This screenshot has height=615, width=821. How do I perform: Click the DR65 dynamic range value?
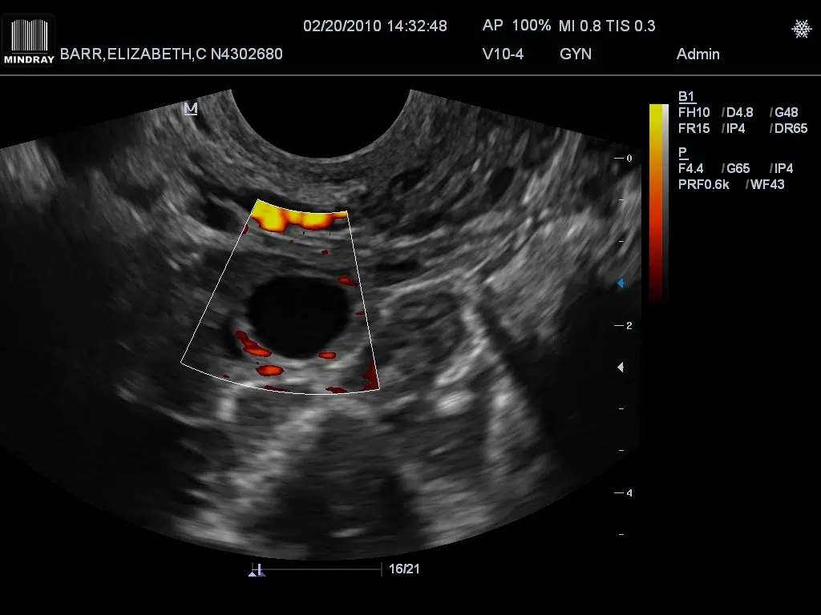791,128
